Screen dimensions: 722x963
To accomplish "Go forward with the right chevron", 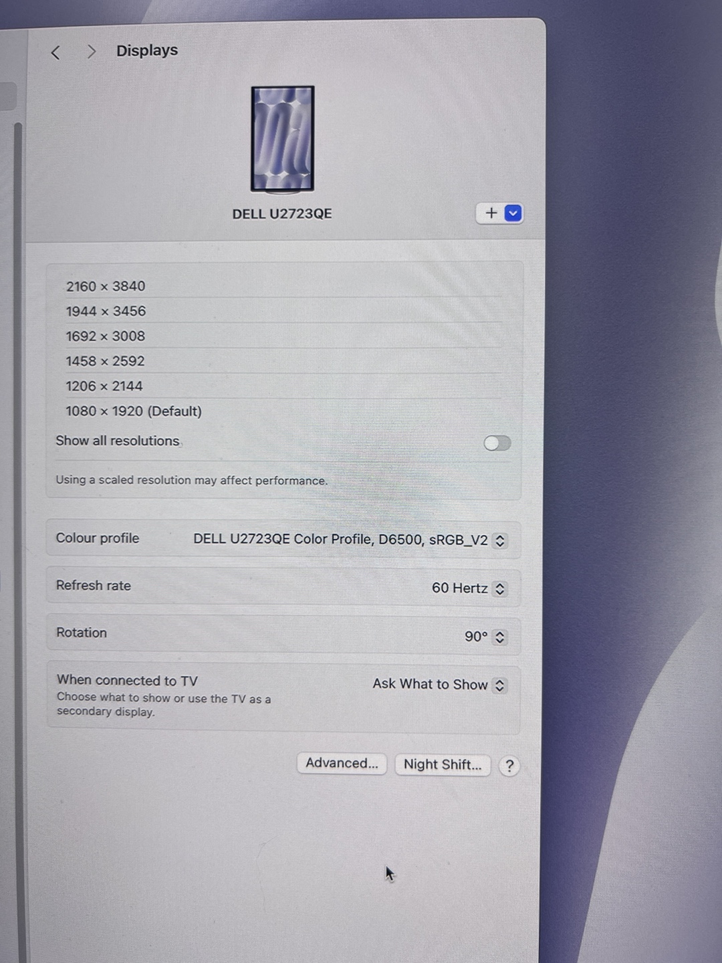I will pos(92,51).
